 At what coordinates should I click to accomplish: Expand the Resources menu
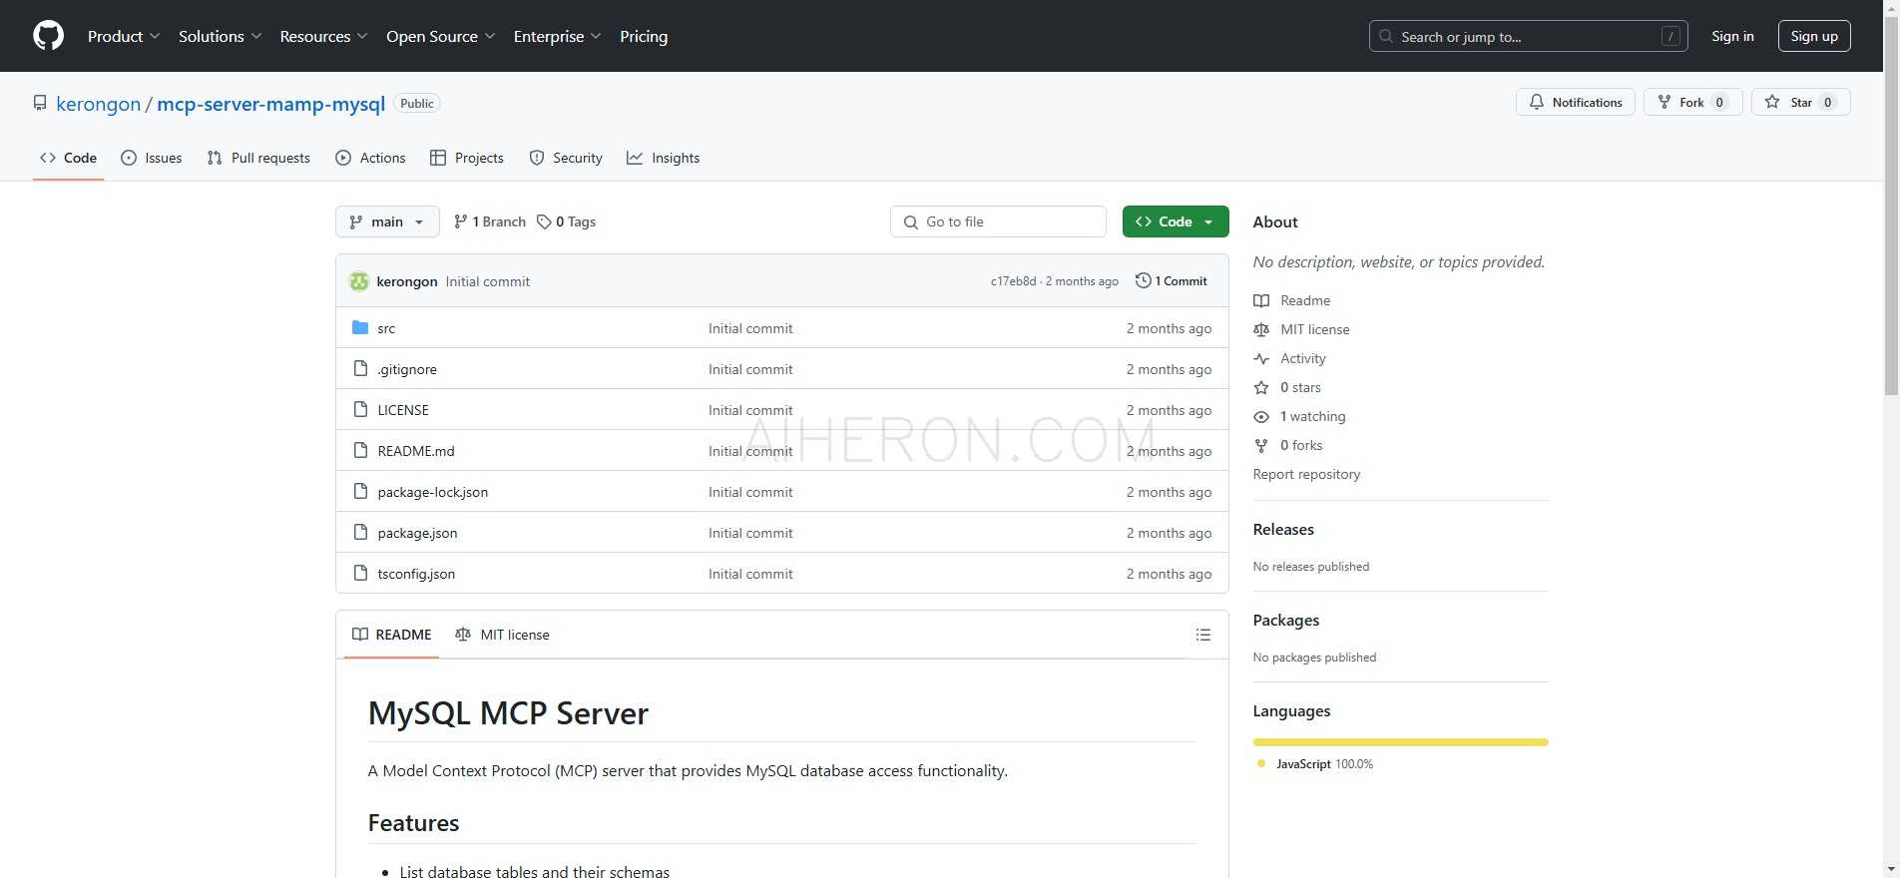324,36
